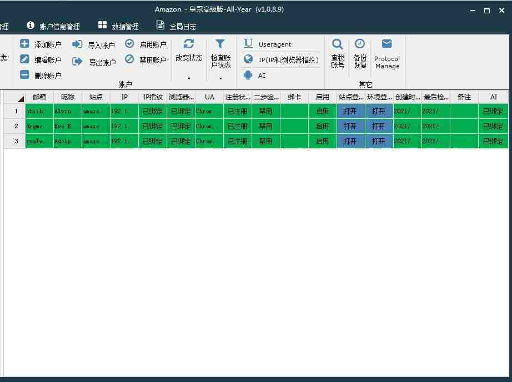This screenshot has width=512, height=382.
Task: Click the grid's top-left select-all corner triangle
Action: pos(21,99)
